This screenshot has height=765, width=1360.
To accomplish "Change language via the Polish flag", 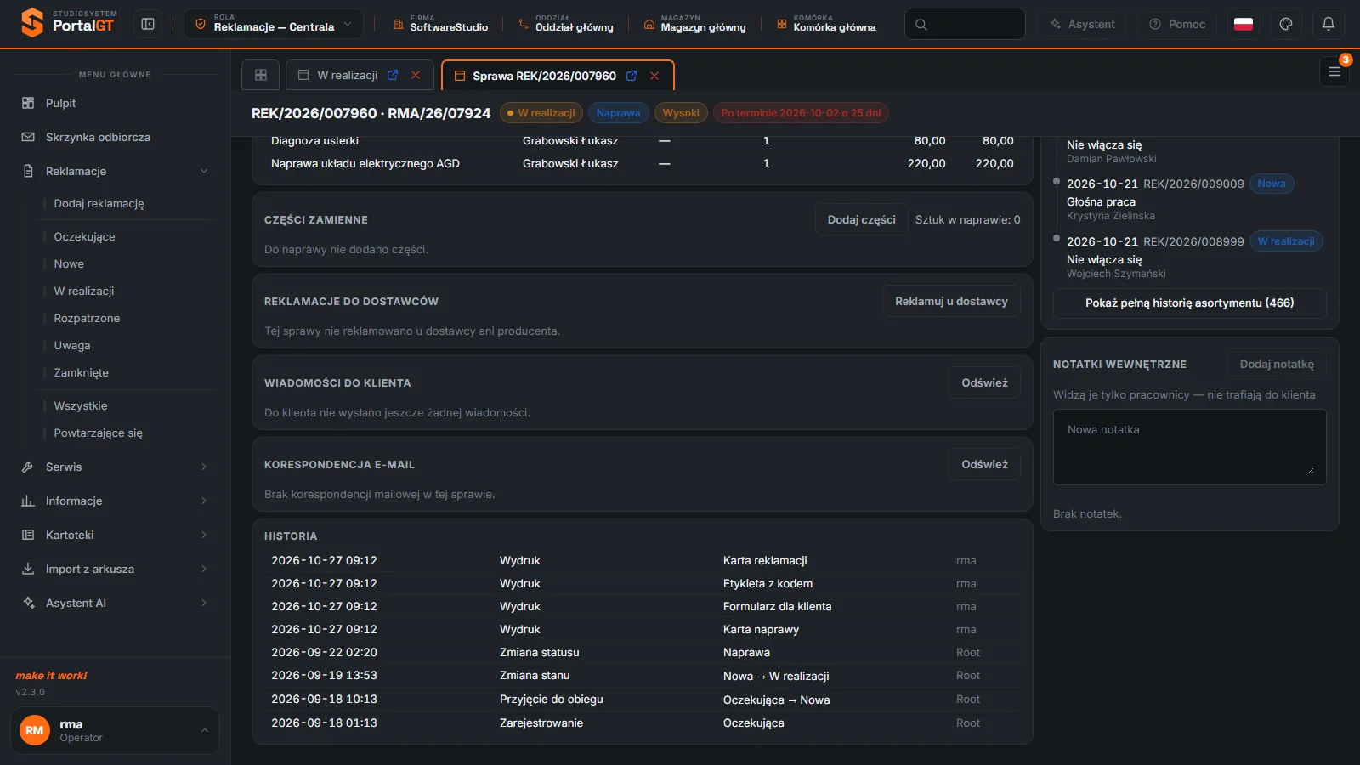I will coord(1244,24).
